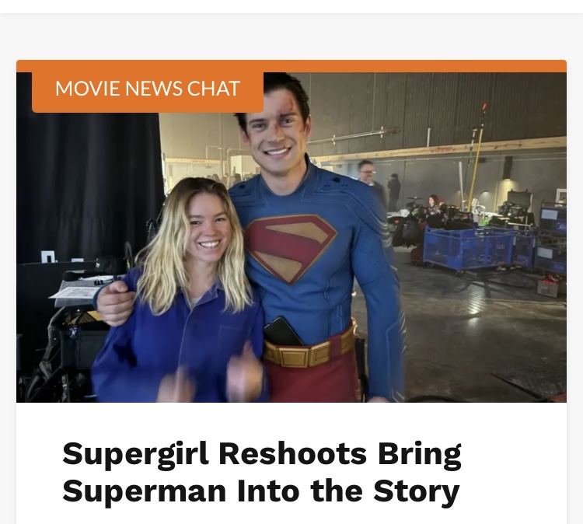
Task: Click the phone tucked into the costume belt
Action: (283, 331)
